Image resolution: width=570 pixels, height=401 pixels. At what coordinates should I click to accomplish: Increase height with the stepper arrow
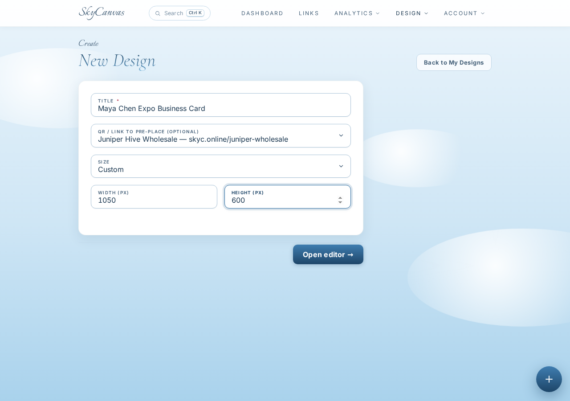[x=340, y=198]
